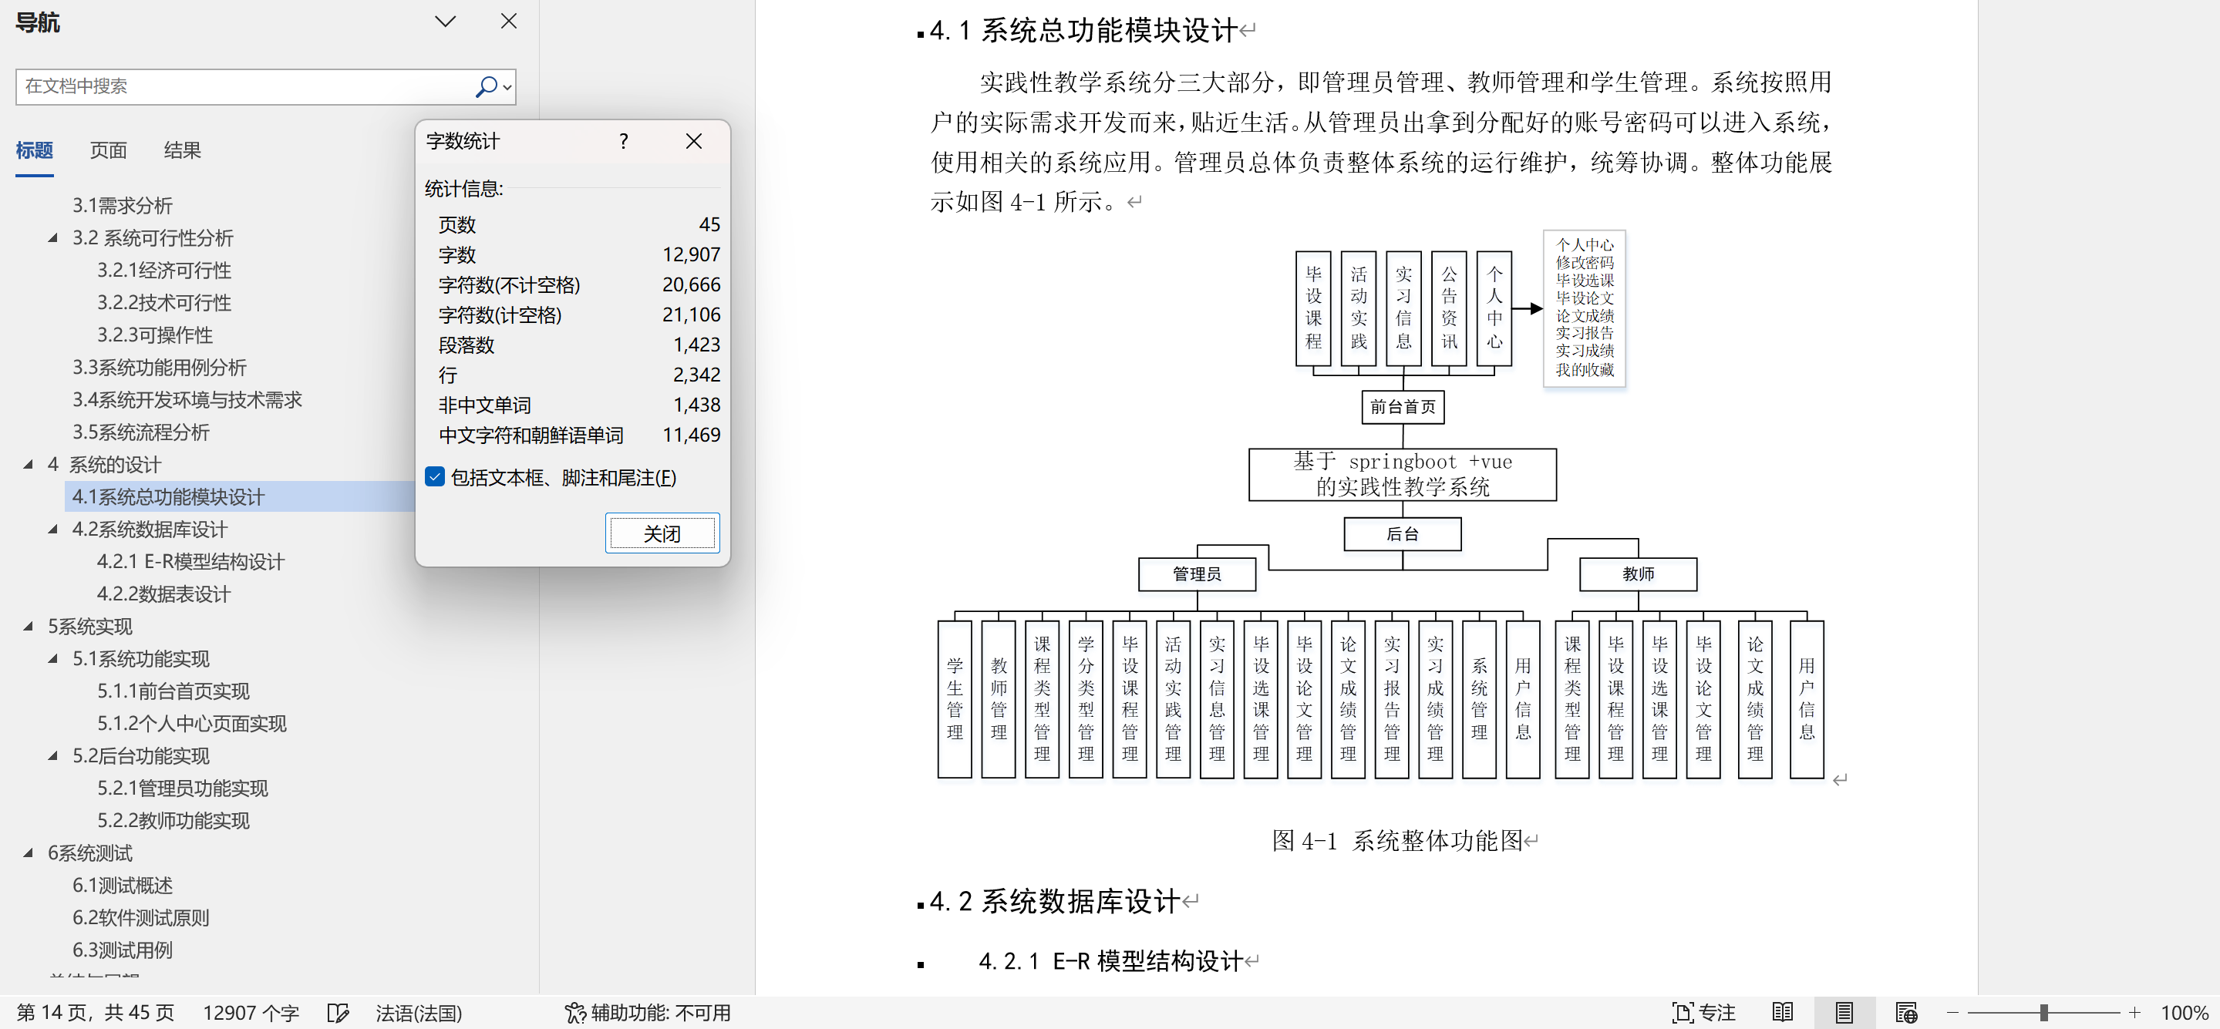Click the search magnifier icon in navigation pane
Viewport: 2220px width, 1029px height.
(486, 86)
